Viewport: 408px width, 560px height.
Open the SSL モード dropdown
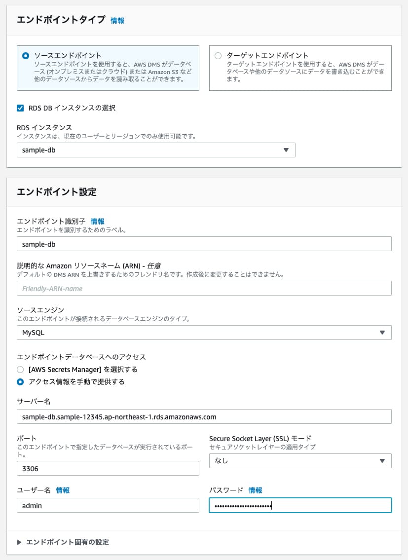pos(300,461)
